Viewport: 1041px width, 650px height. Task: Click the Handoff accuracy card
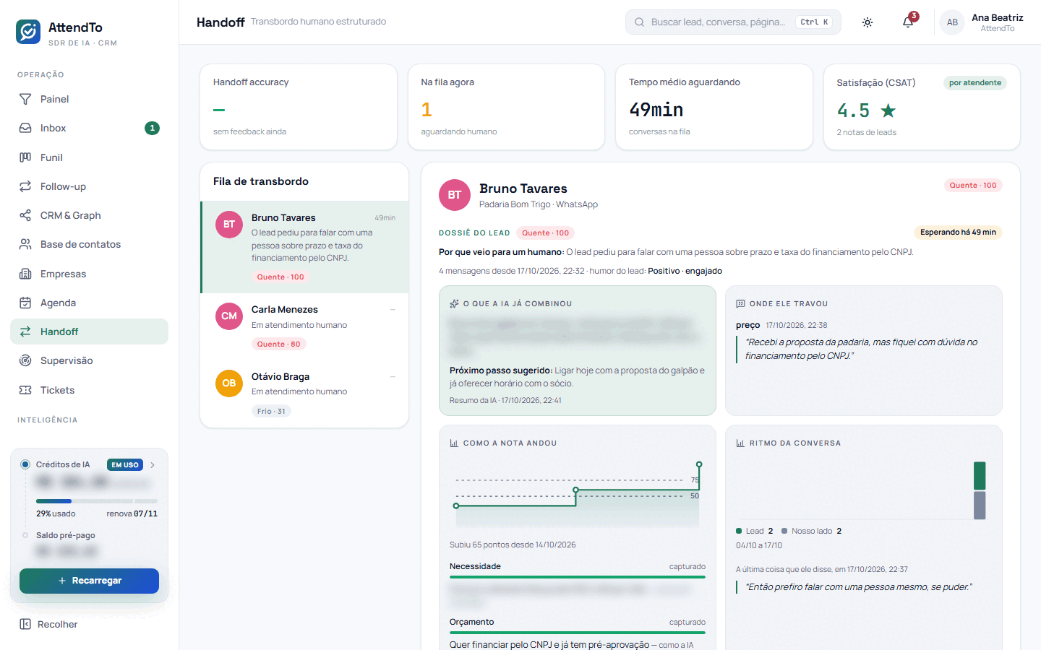click(299, 107)
